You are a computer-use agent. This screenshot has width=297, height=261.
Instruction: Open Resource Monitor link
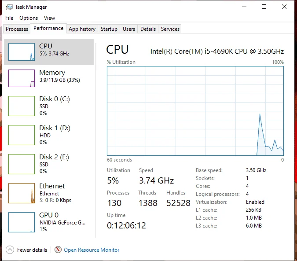pyautogui.click(x=92, y=250)
